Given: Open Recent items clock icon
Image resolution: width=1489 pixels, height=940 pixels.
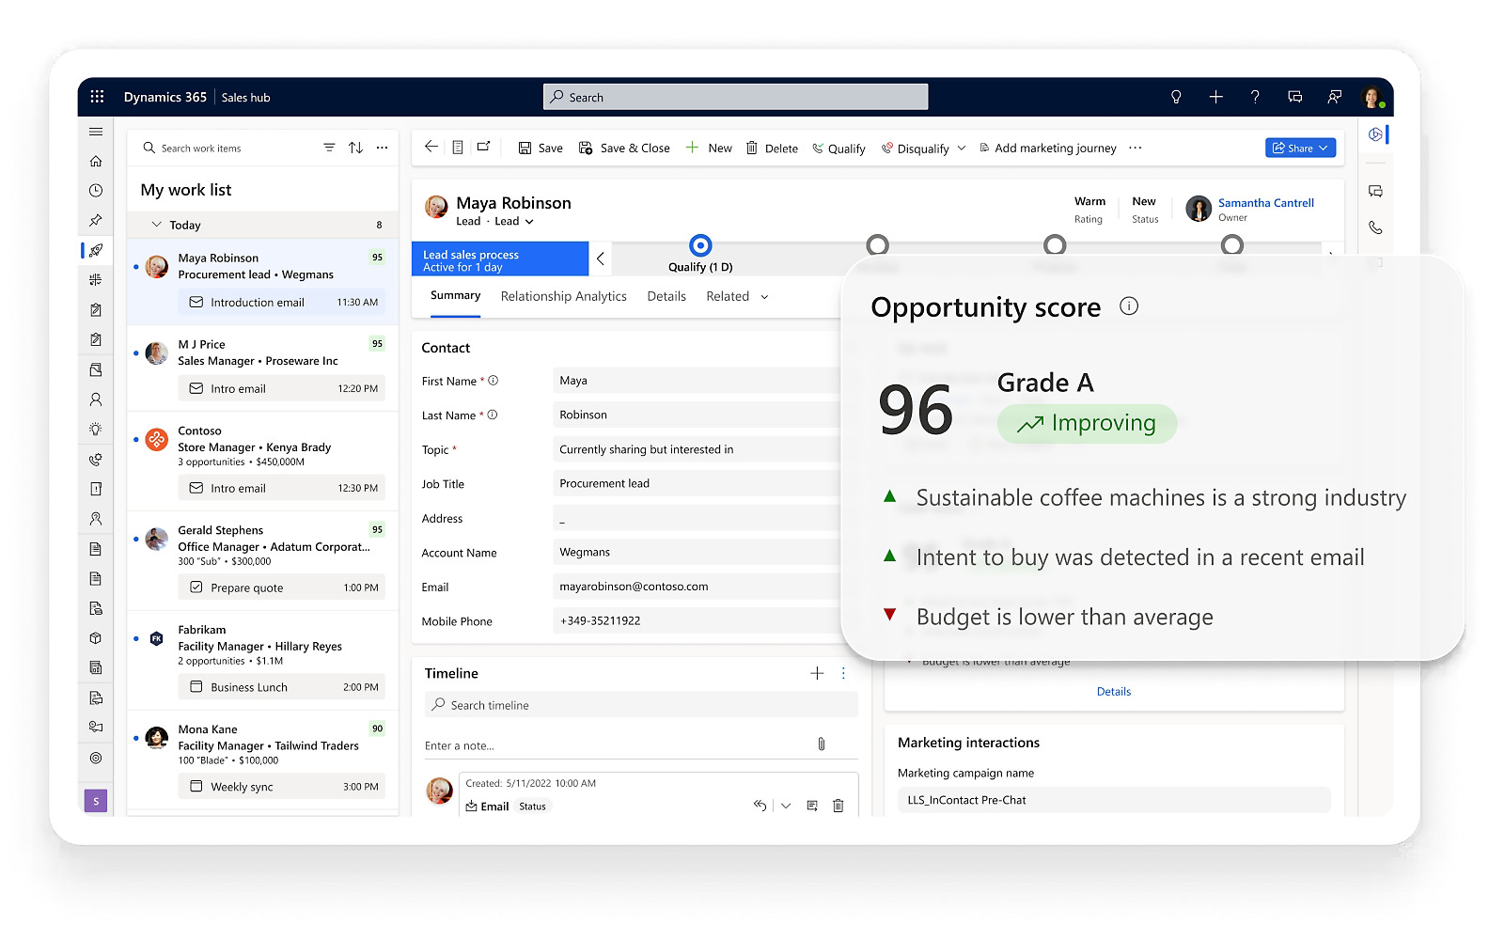Looking at the screenshot, I should (x=96, y=191).
